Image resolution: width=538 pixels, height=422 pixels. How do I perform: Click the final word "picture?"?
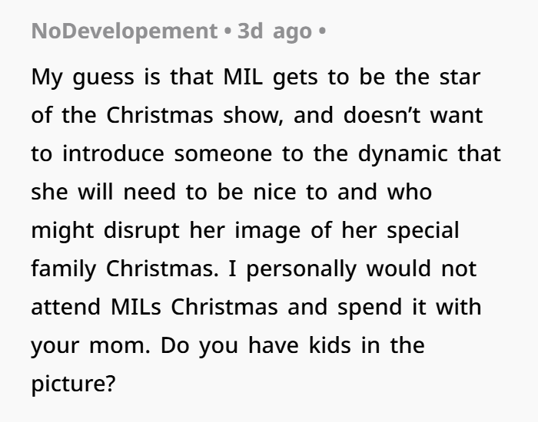click(x=73, y=384)
